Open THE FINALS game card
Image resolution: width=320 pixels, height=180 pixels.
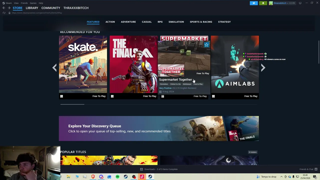click(133, 67)
